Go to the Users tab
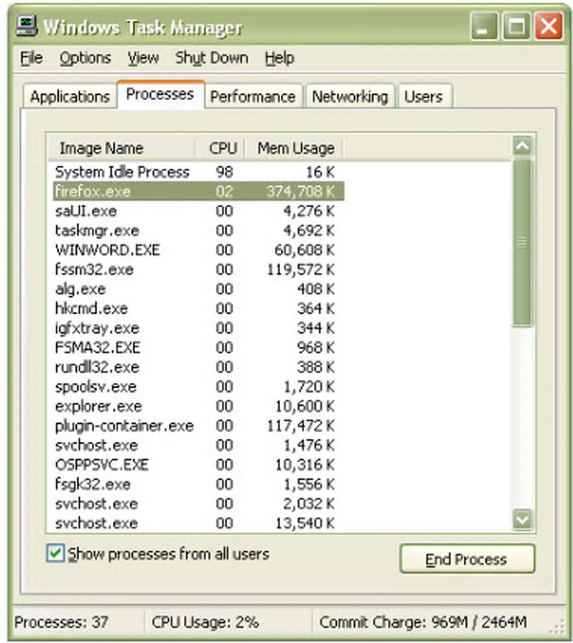This screenshot has width=573, height=643. coord(424,96)
